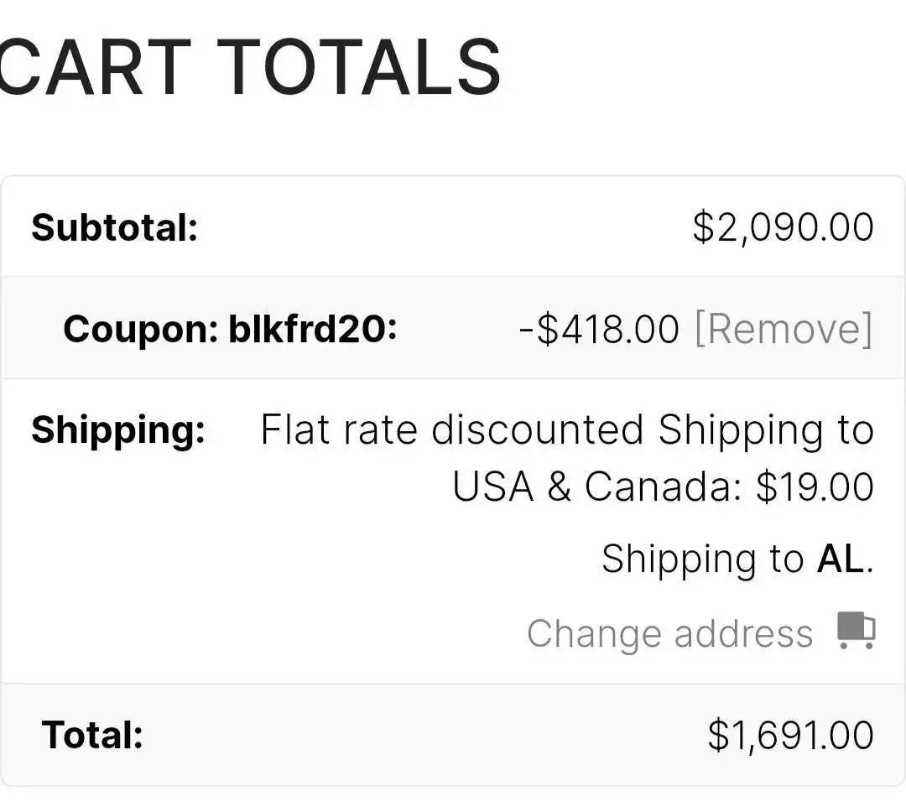Open the Change address link

coord(670,633)
